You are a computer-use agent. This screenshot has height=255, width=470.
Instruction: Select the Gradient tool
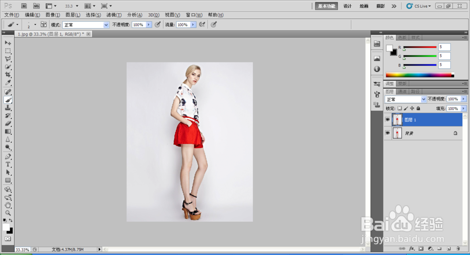[8, 131]
